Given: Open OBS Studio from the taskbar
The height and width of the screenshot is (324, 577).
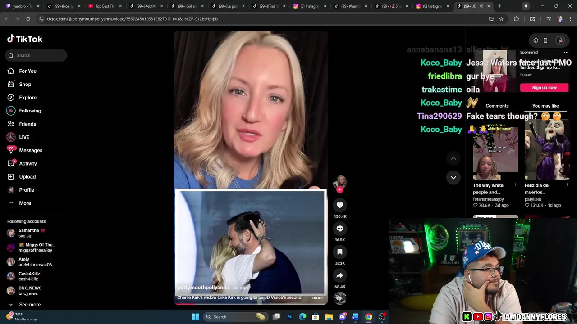Looking at the screenshot, I should click(x=382, y=317).
